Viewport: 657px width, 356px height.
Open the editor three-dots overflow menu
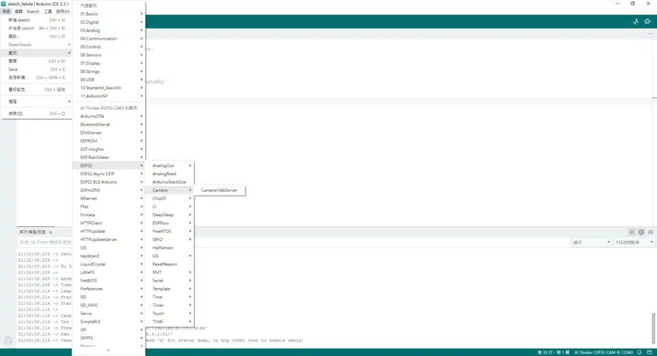click(651, 34)
